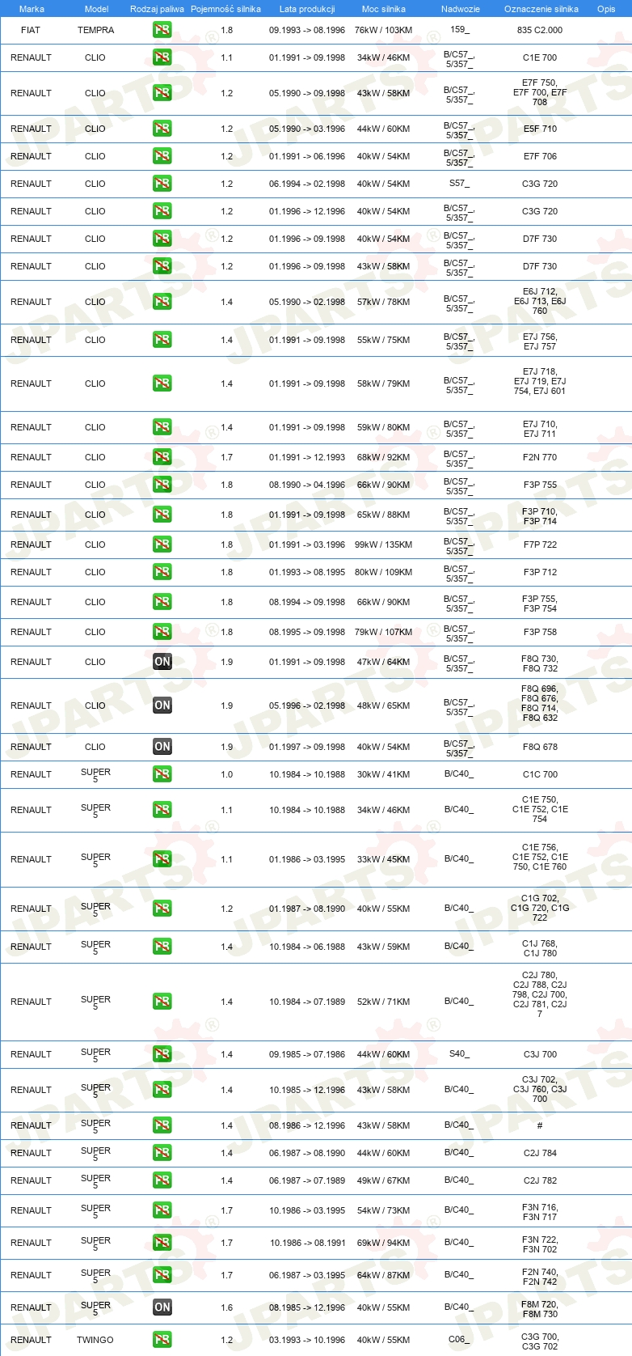Click PB icon in the row marked #
Image resolution: width=632 pixels, height=1356 pixels.
162,1125
